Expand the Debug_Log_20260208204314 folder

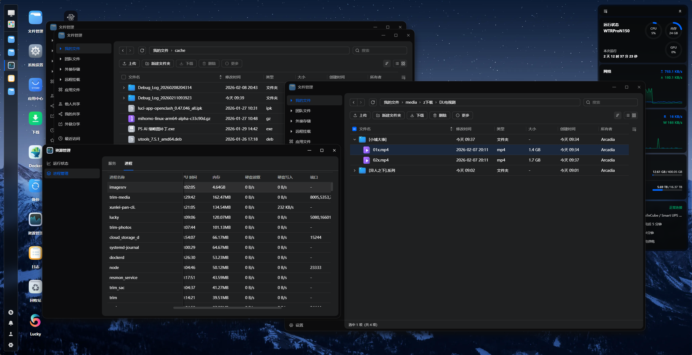(x=124, y=88)
